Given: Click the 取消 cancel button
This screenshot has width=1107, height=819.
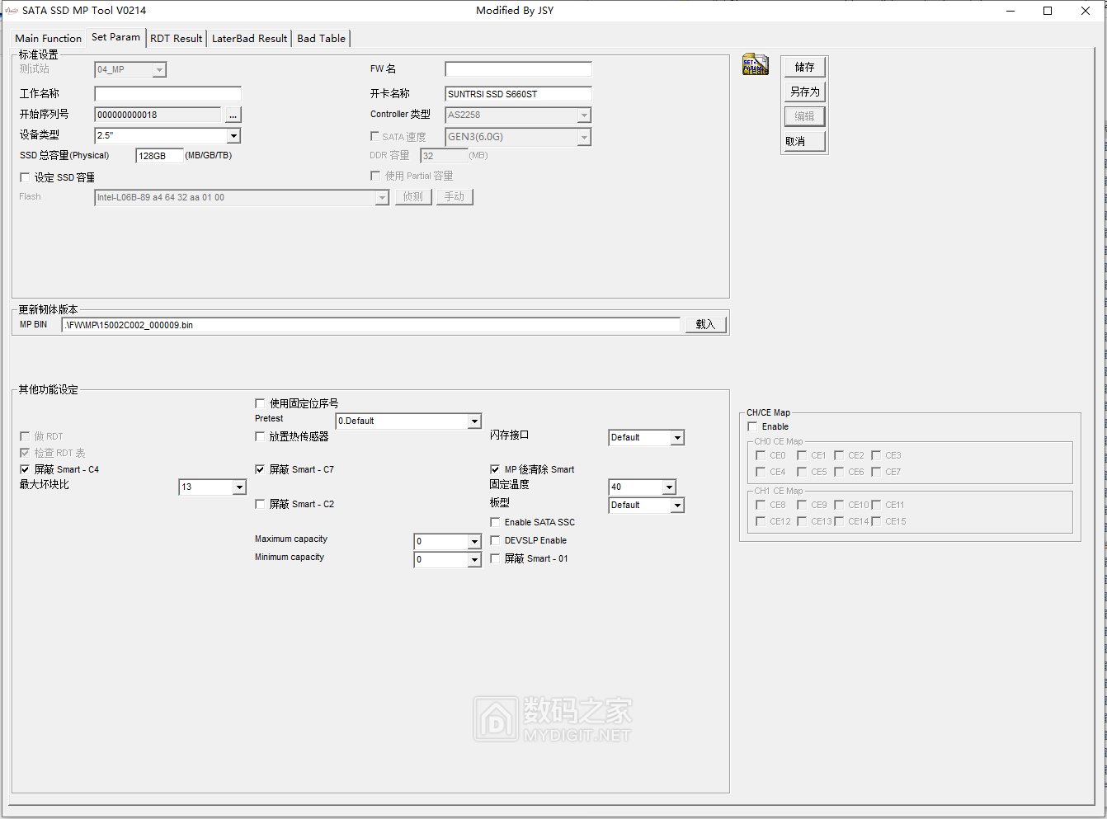Looking at the screenshot, I should coord(804,141).
